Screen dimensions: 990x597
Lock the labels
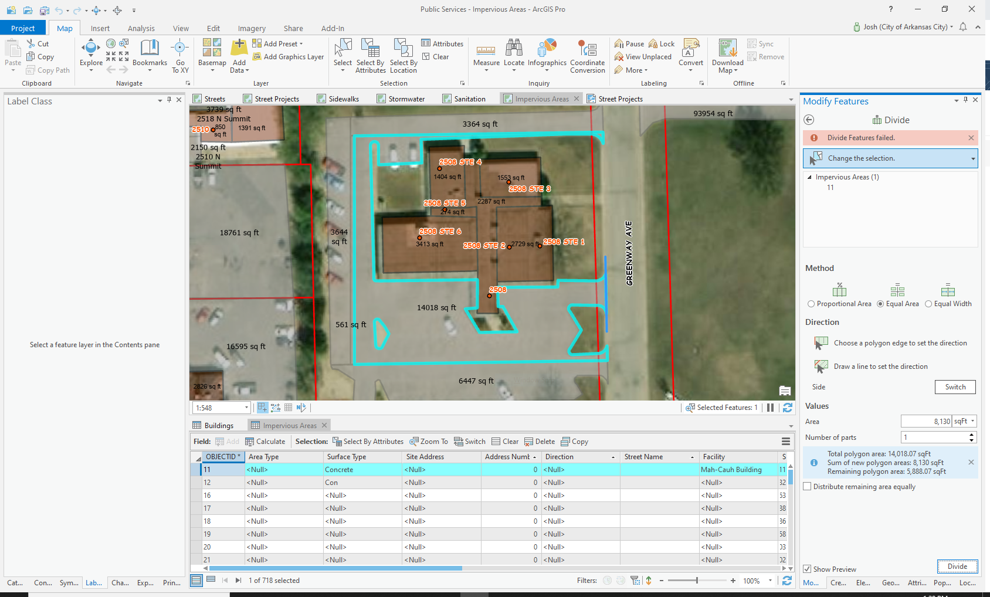[662, 43]
